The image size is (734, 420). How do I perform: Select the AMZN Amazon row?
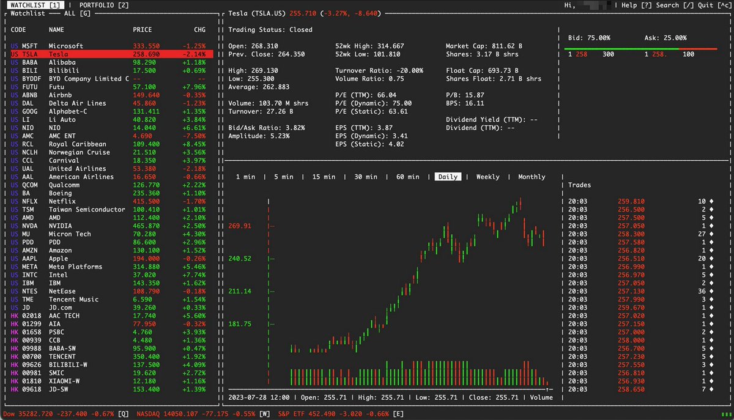[x=111, y=250]
